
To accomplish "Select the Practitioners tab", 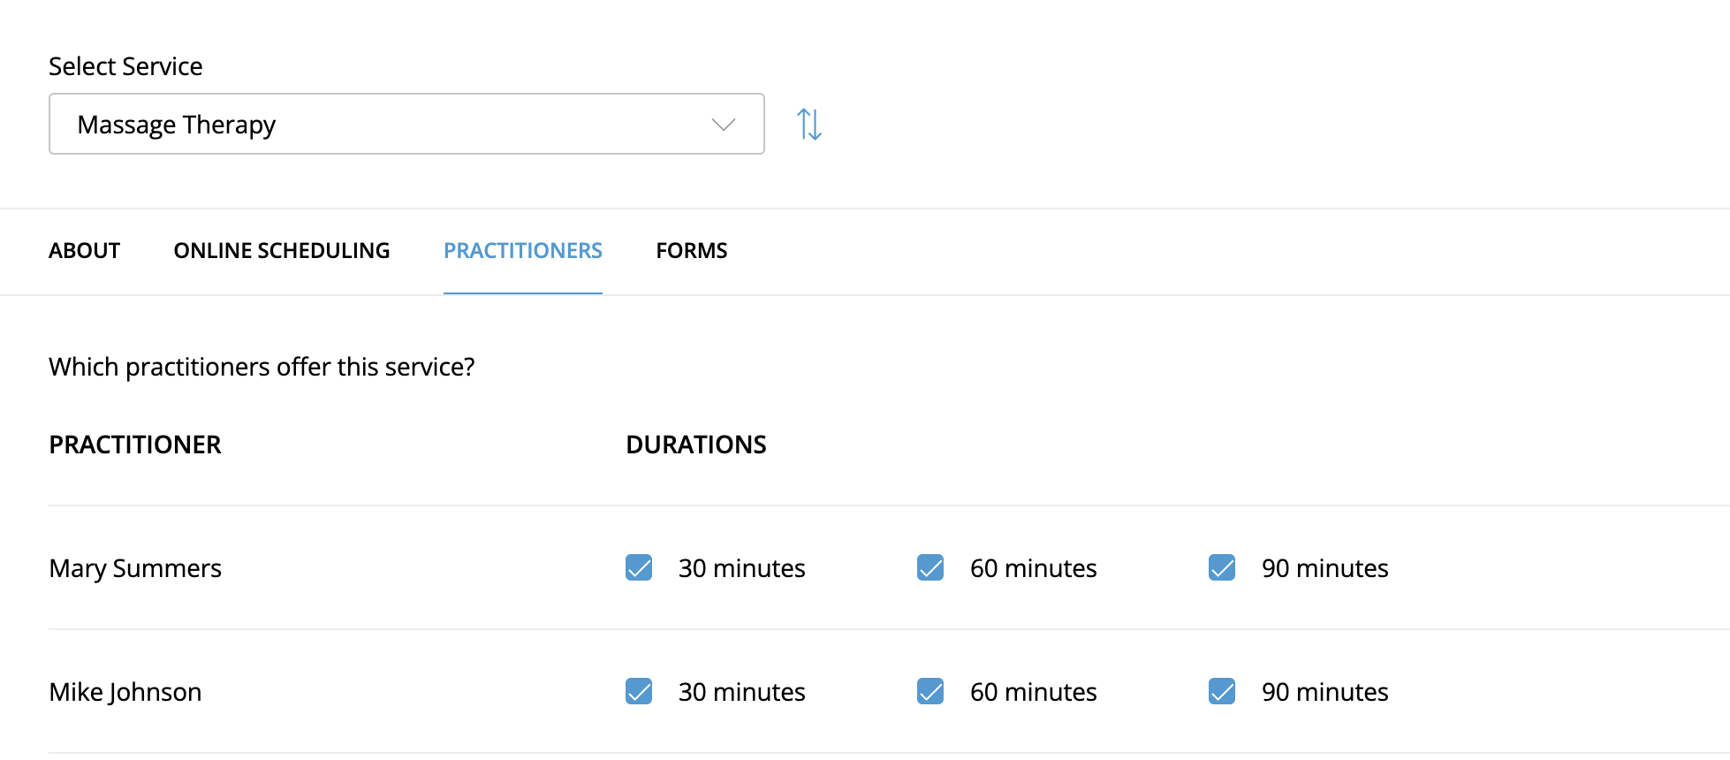I will coord(523,251).
